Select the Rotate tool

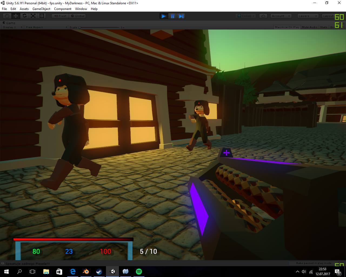tap(24, 16)
